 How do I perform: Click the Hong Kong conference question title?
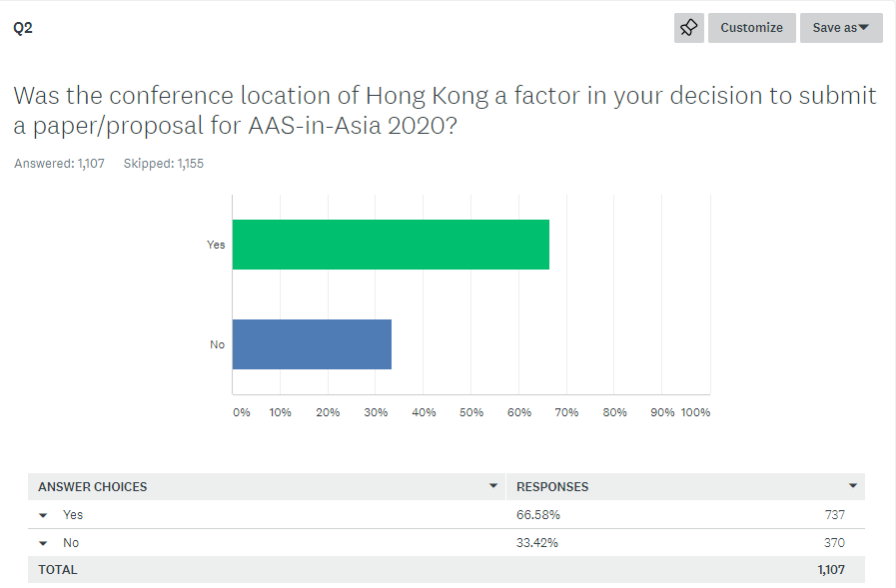click(445, 110)
